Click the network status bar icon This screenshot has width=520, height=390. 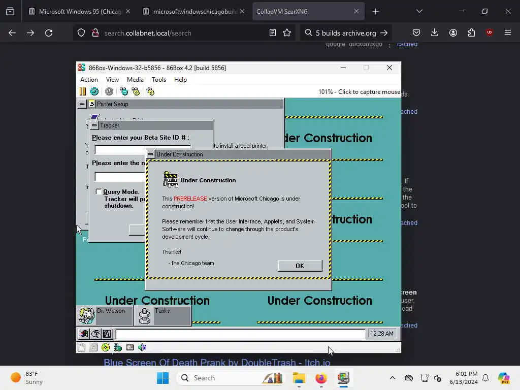[x=118, y=347]
